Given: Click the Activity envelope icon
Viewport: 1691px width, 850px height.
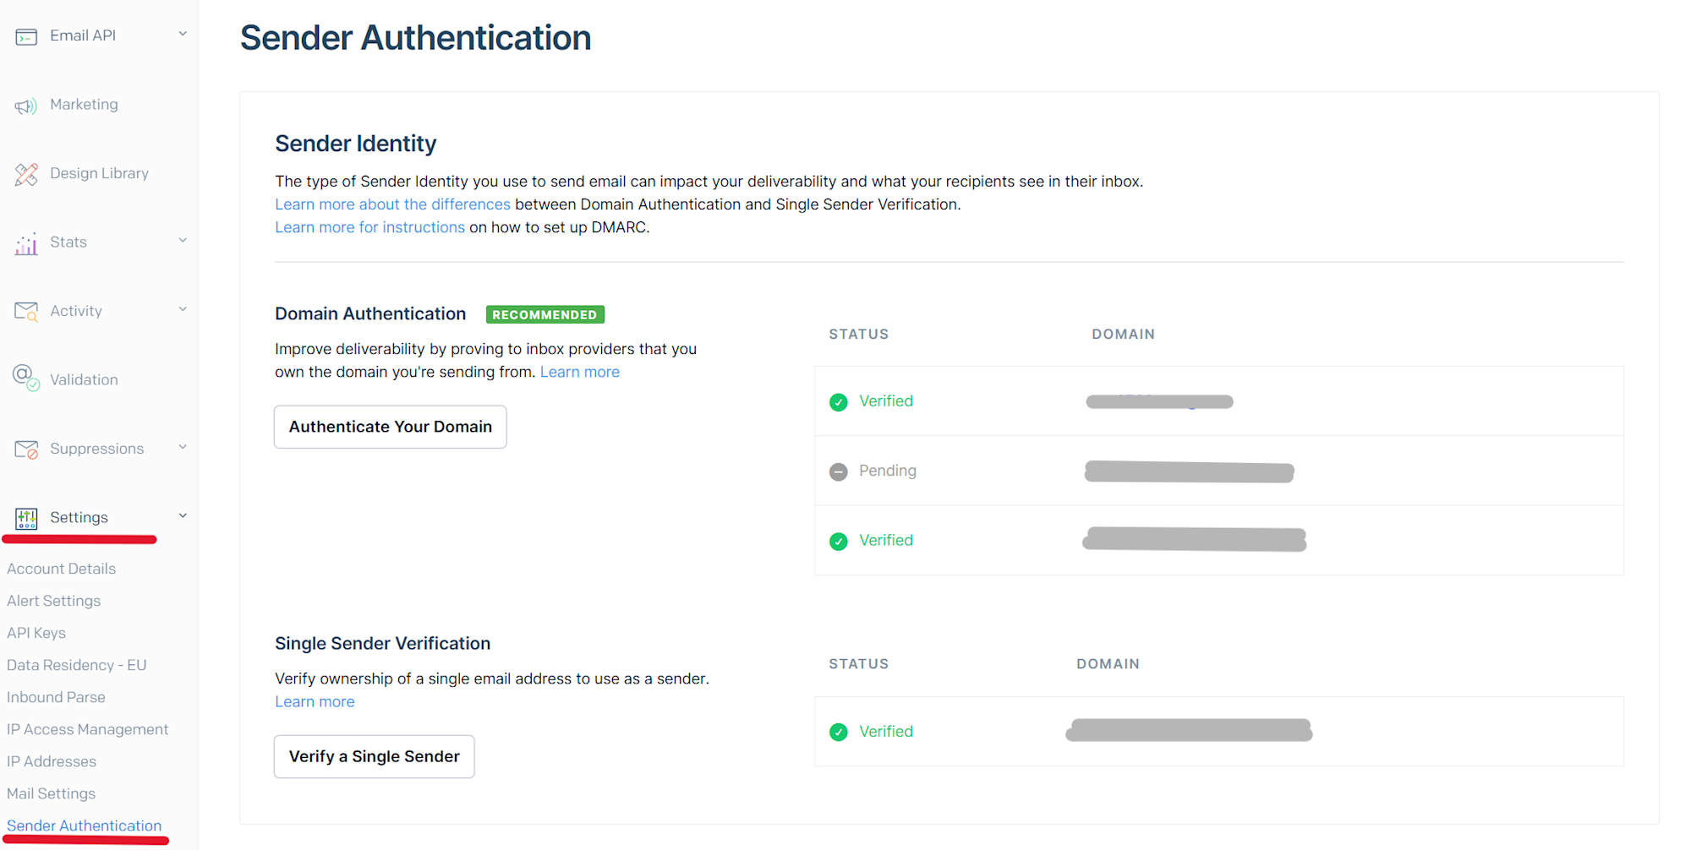Looking at the screenshot, I should coord(26,312).
